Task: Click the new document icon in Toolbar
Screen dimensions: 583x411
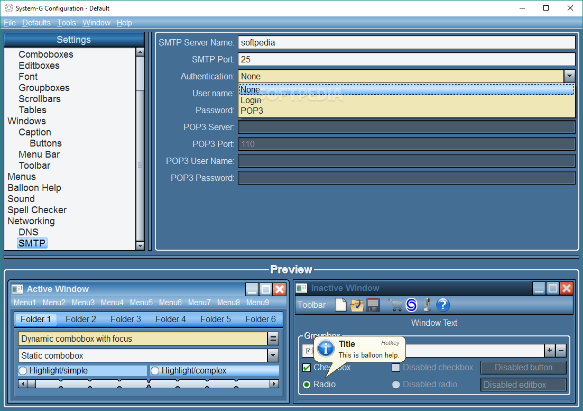Action: (x=340, y=305)
